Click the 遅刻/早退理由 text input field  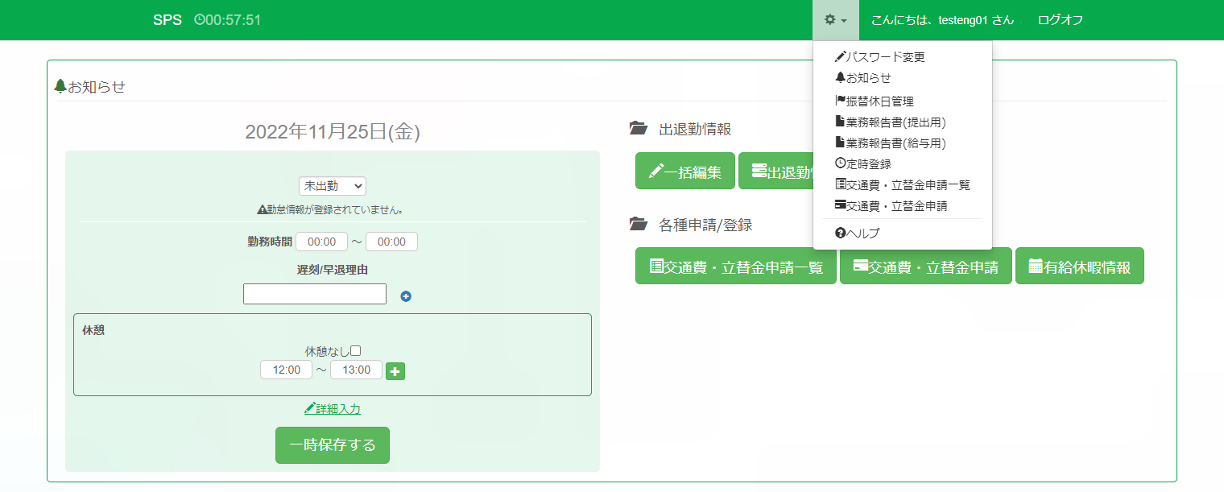[x=315, y=295]
